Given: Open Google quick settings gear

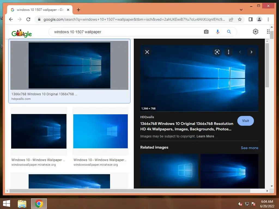Looking at the screenshot, I should [256, 32].
